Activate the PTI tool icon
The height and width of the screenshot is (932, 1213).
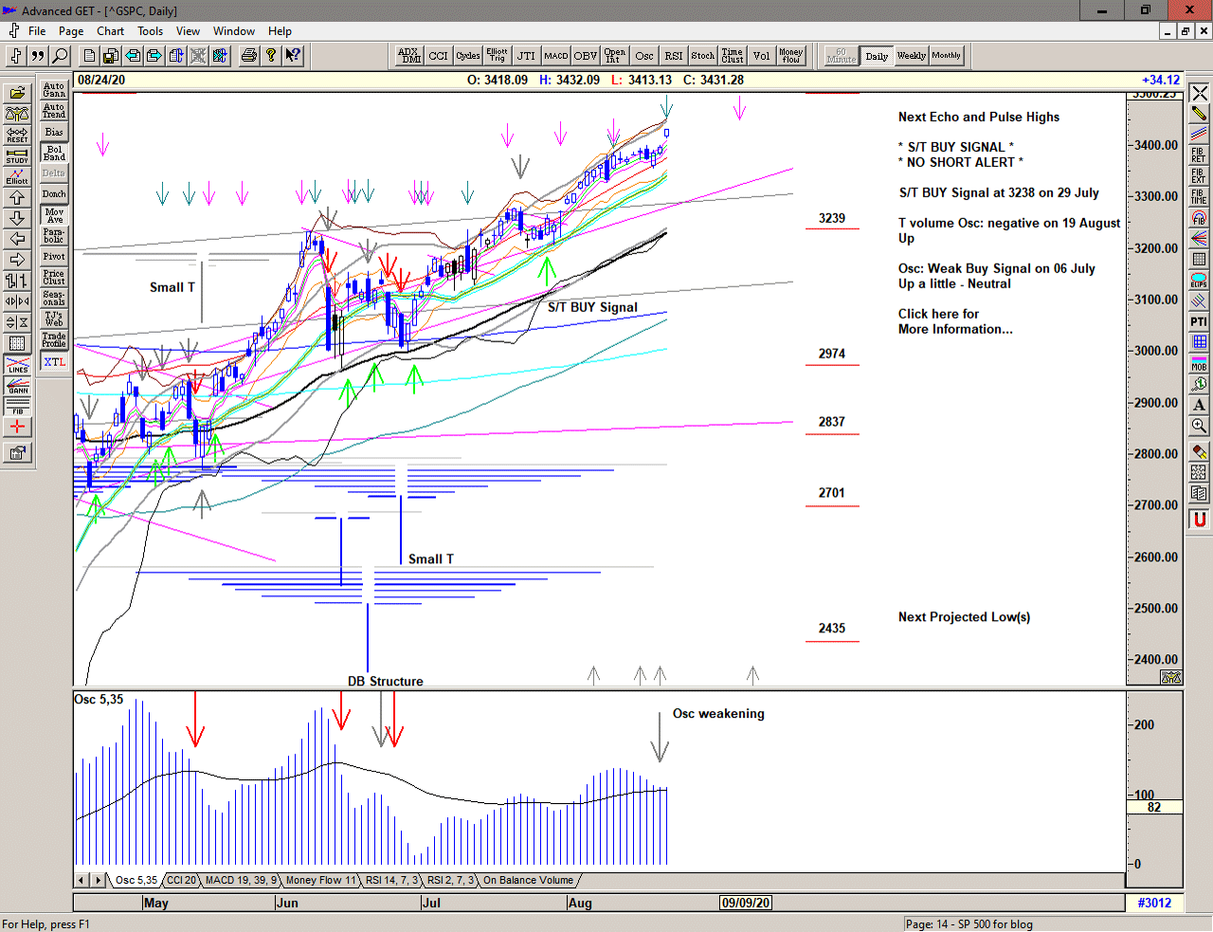click(x=1199, y=321)
